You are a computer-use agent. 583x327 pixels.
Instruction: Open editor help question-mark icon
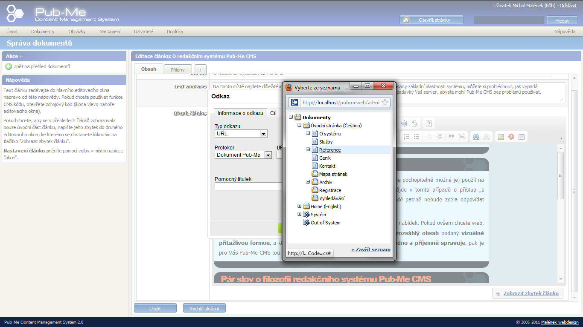pos(429,123)
